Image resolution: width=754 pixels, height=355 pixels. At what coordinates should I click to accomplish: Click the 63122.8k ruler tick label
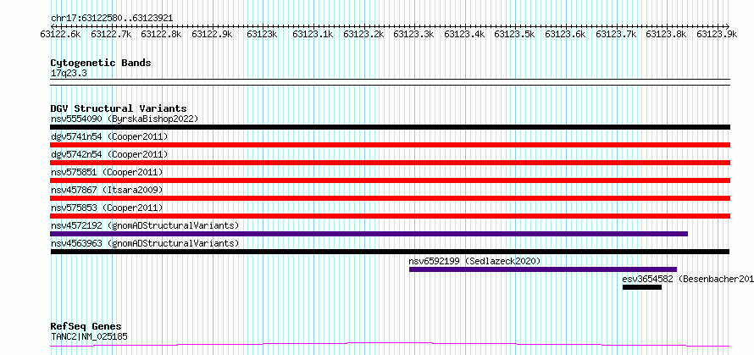pyautogui.click(x=162, y=34)
